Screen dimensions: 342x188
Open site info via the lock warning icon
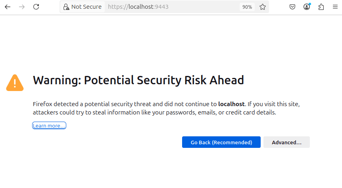(x=66, y=7)
